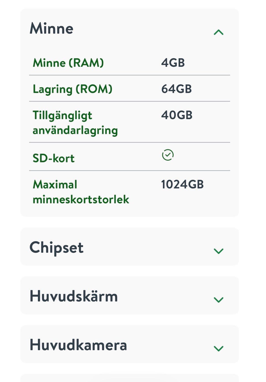Select the 40GB available storage value
Screen dimensions: 266x382
177,115
